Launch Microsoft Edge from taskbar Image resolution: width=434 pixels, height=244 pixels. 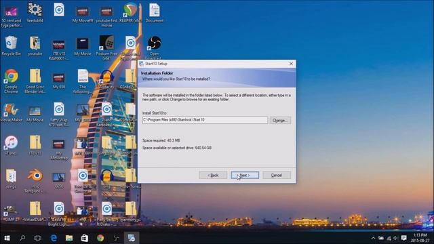tap(54, 238)
